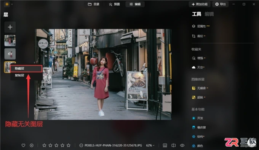Mark photo as favorite with heart icon

click(x=23, y=145)
